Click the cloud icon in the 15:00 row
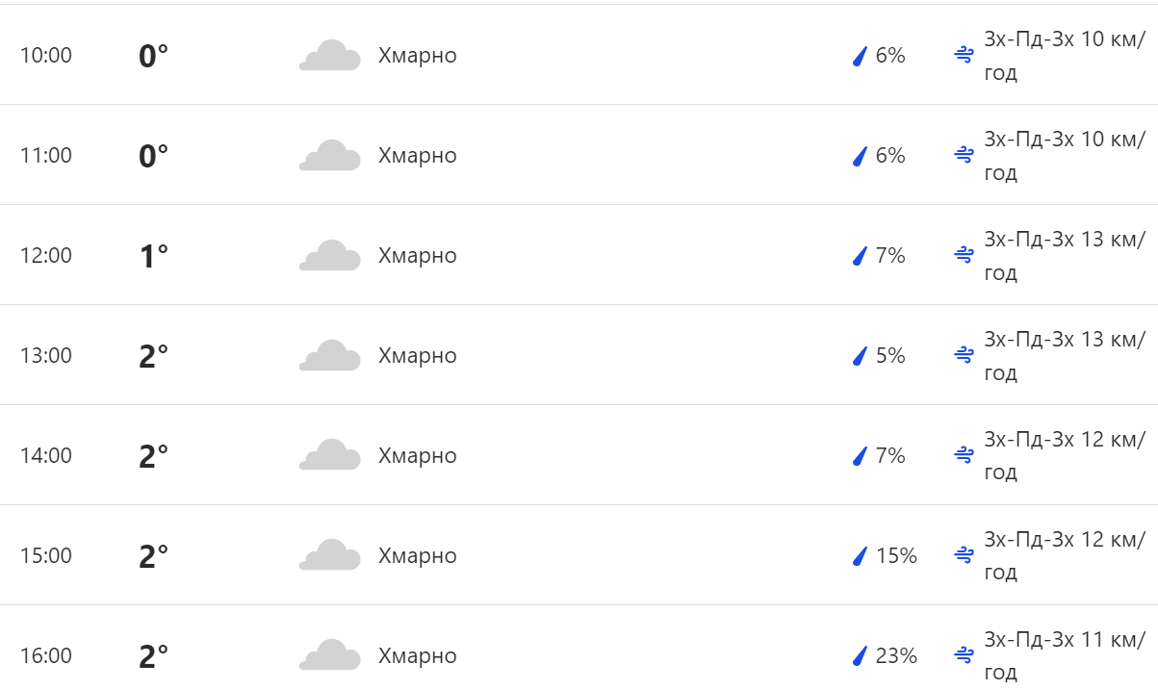 pyautogui.click(x=329, y=555)
